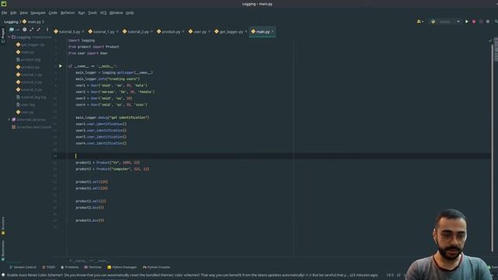Viewport: 498px width, 280px height.
Task: Click the Search Everywhere magnifier icon
Action: [x=496, y=22]
